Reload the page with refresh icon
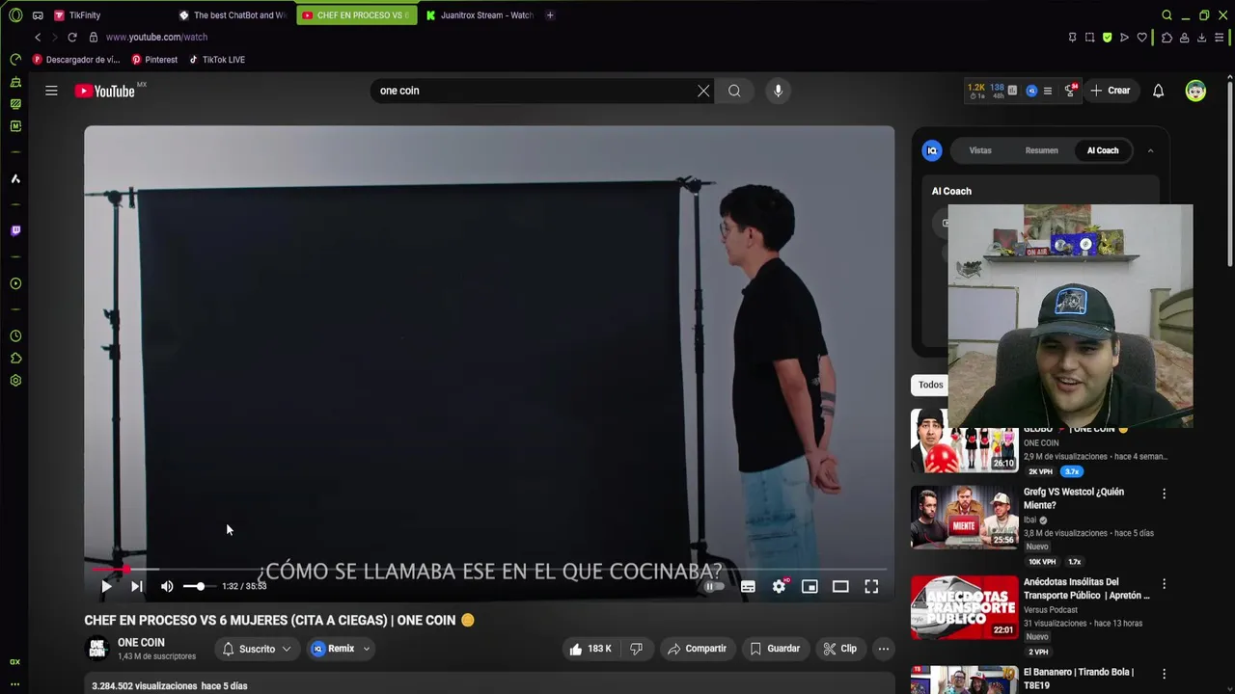This screenshot has height=694, width=1235. point(71,37)
